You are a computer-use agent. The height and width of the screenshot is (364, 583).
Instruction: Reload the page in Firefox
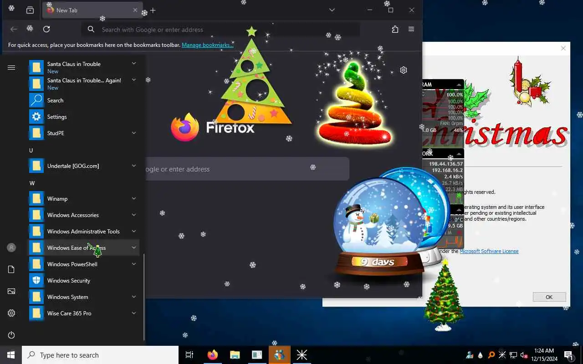point(46,29)
